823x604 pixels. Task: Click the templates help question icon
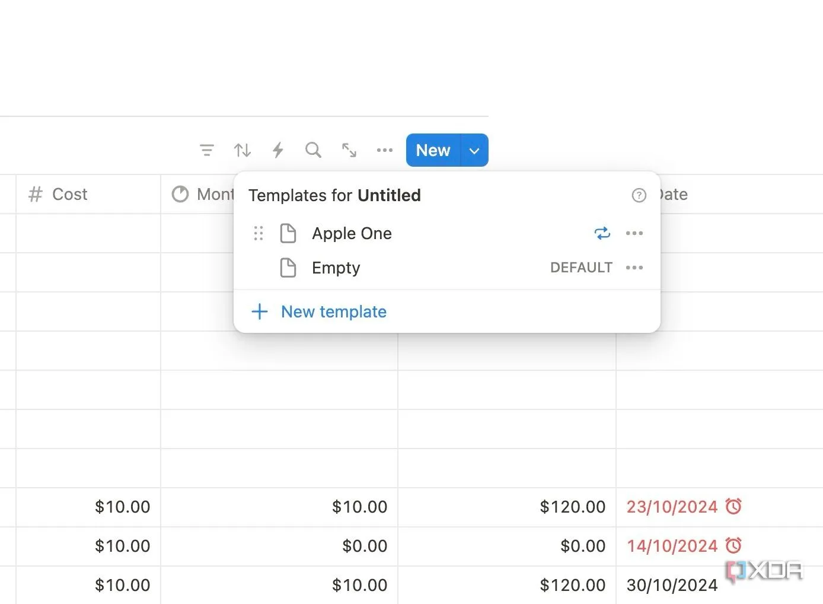pos(639,195)
